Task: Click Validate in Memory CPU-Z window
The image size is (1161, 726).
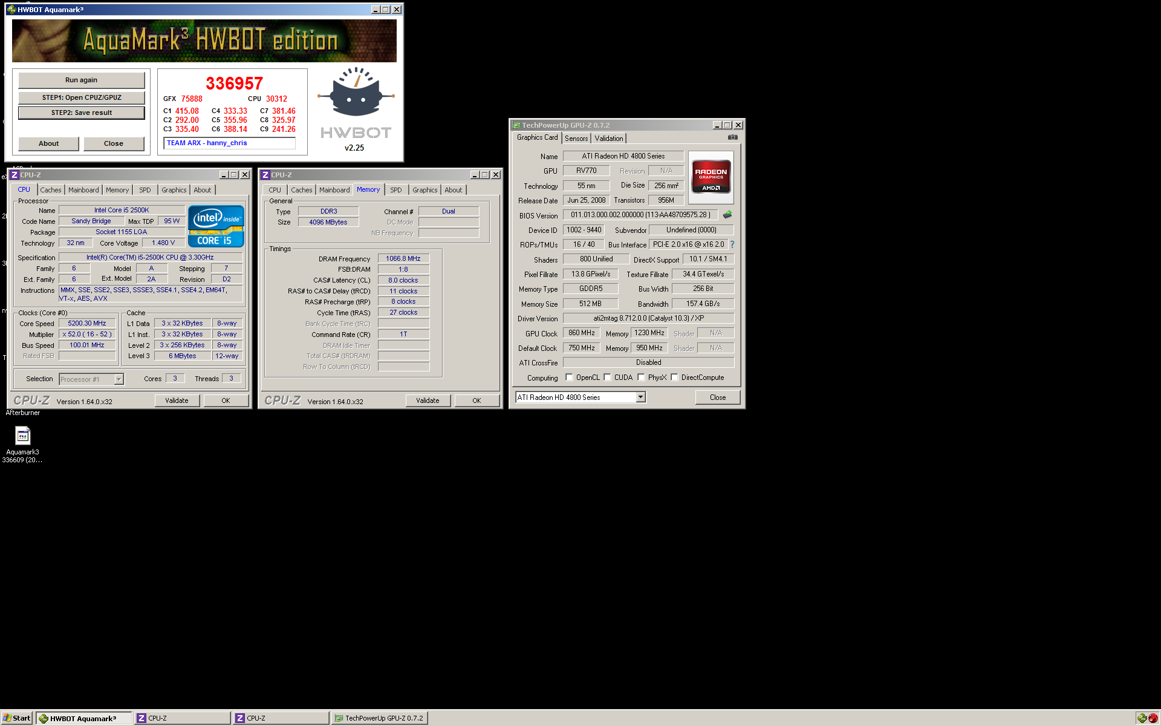Action: pos(428,401)
